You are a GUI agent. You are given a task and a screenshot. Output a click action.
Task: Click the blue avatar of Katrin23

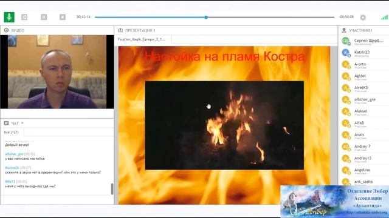click(346, 53)
